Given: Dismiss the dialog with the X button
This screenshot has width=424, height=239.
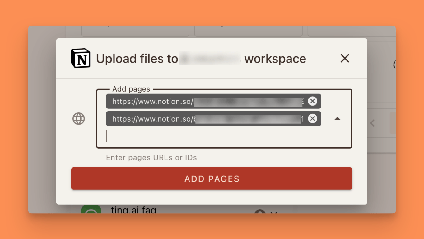Looking at the screenshot, I should (x=345, y=58).
